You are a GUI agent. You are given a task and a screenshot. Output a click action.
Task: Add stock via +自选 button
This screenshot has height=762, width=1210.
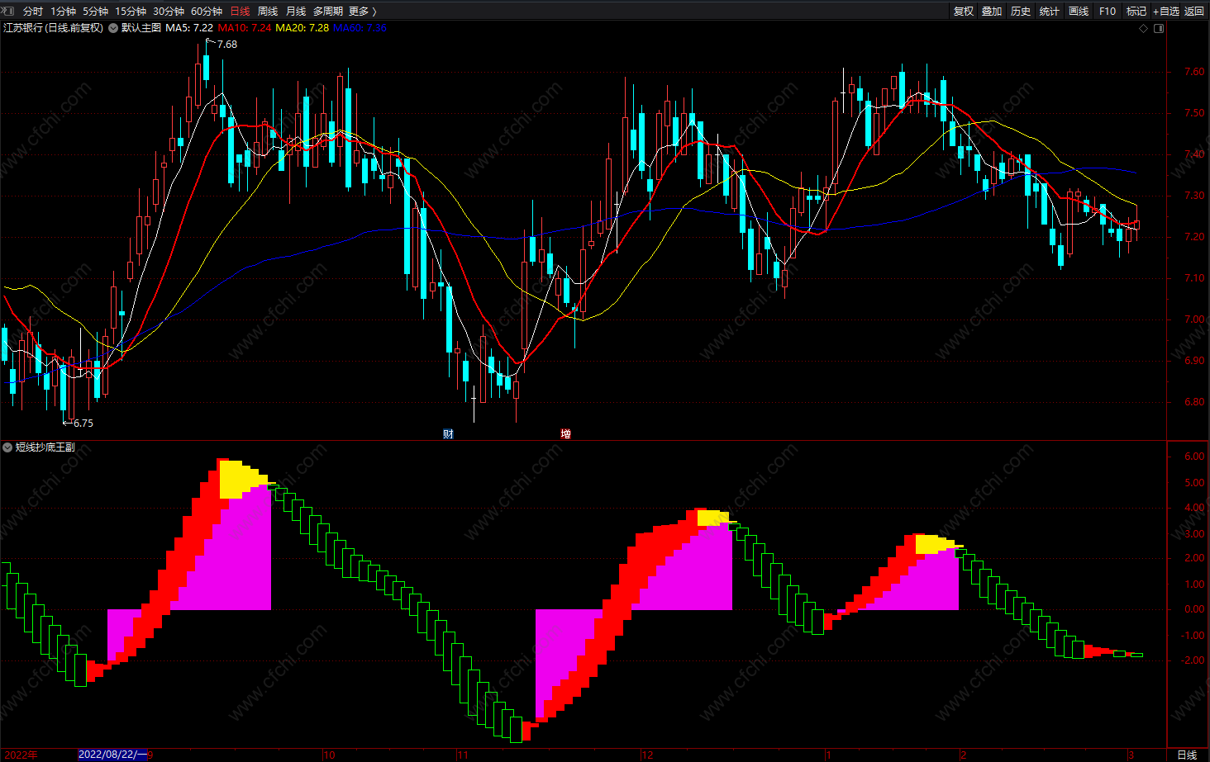(1166, 11)
